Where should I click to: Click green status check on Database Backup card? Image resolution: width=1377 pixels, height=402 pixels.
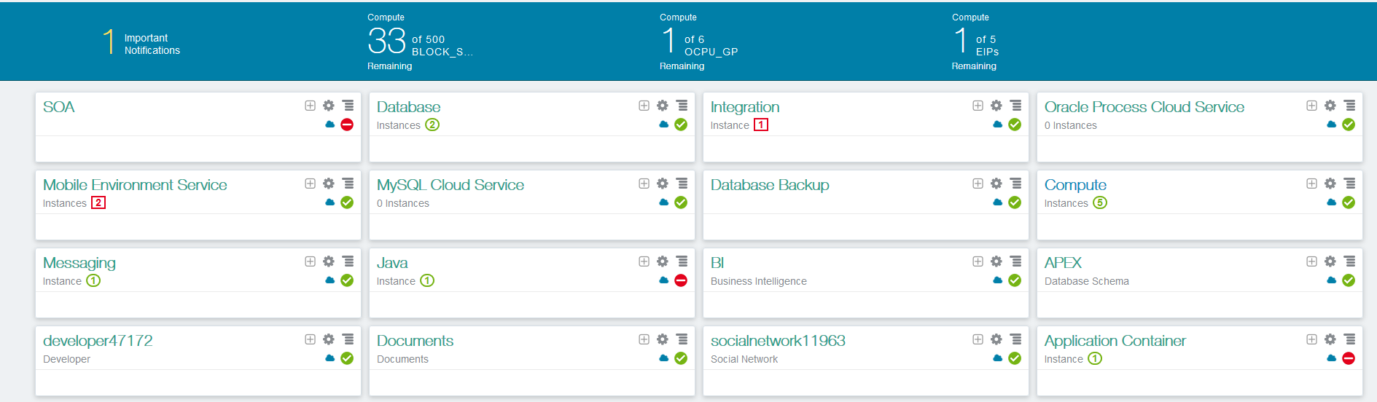1015,202
